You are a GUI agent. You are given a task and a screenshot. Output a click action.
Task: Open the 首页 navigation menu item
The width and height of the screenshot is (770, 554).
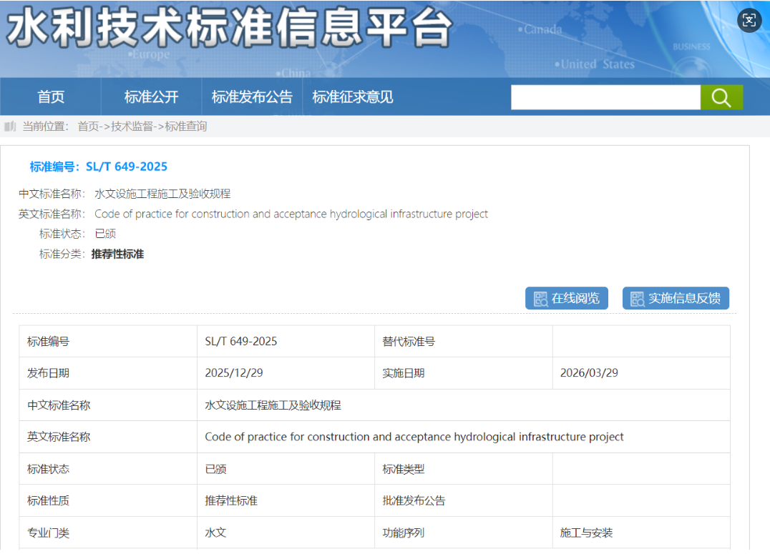tap(51, 97)
